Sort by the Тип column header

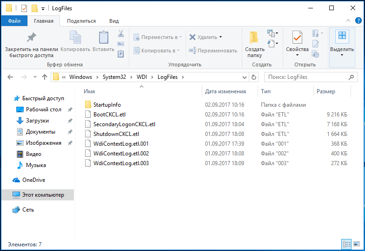[265, 91]
